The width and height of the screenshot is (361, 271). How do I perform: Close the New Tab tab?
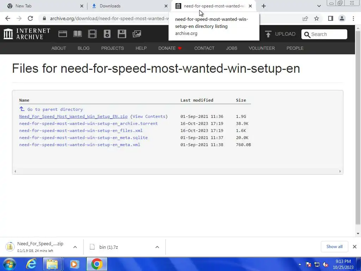pos(82,6)
